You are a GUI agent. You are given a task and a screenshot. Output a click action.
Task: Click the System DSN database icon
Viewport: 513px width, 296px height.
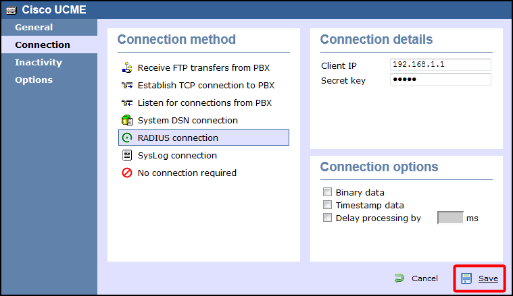[127, 120]
